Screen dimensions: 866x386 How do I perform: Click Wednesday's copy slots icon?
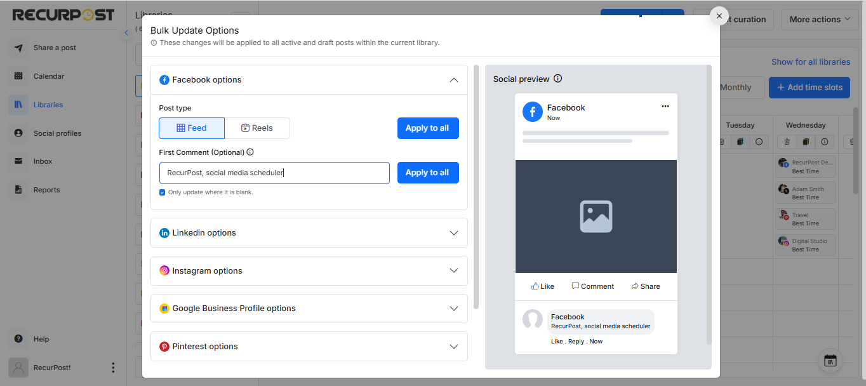point(806,142)
